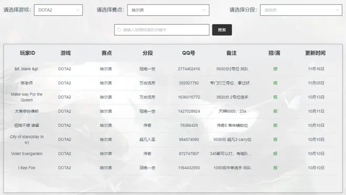346x195 pixels.
Task: Select player ID 饭老师
Action: click(x=27, y=83)
